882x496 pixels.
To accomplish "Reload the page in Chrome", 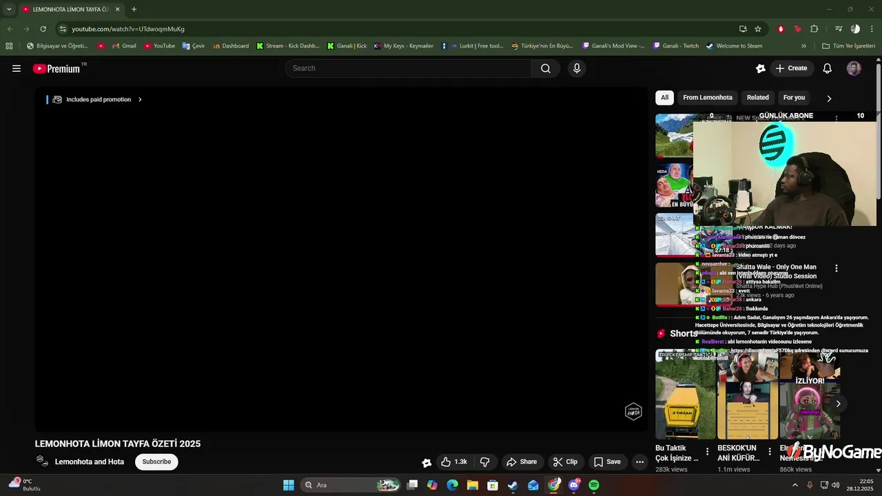I will (x=43, y=29).
